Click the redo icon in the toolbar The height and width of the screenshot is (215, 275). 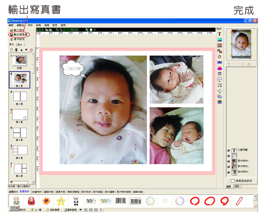pyautogui.click(x=42, y=30)
